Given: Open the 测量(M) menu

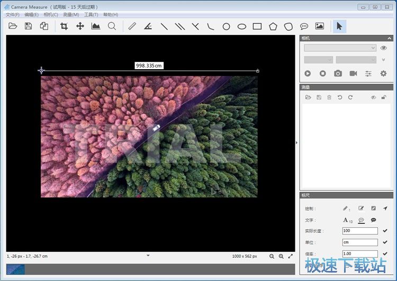Looking at the screenshot, I should coord(71,15).
